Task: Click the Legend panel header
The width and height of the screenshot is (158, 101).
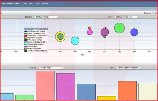Action: pos(36,29)
